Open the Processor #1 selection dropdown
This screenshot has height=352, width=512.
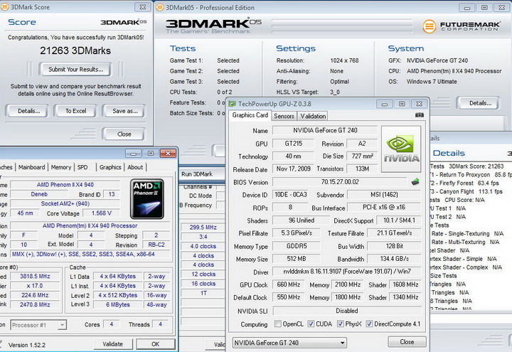point(38,325)
